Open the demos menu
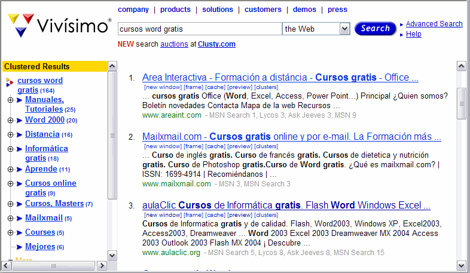Screen dimensions: 470x273 click(x=304, y=10)
